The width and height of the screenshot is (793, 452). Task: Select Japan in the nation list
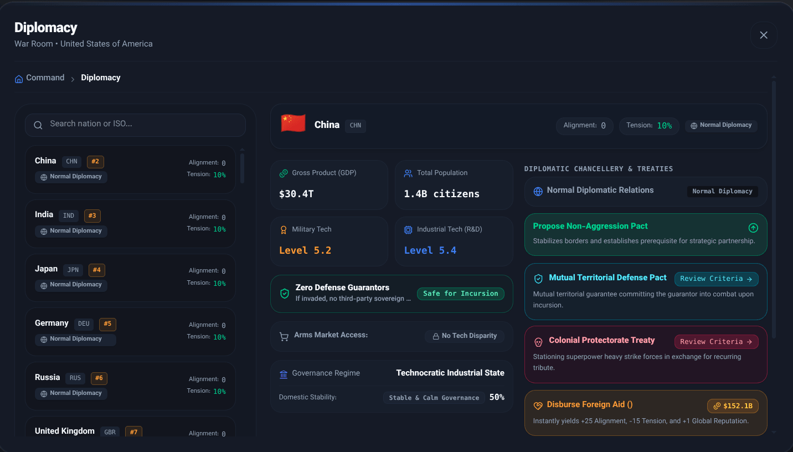pyautogui.click(x=130, y=278)
